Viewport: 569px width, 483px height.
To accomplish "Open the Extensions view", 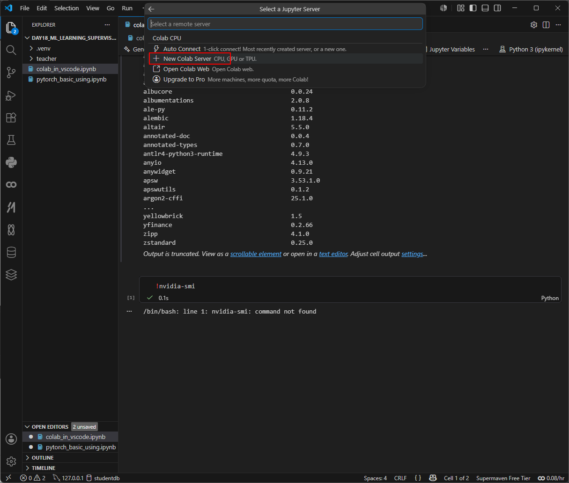I will point(11,117).
